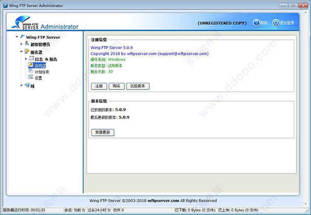The image size is (311, 215).
Task: Click the 已上传 0 Bytes status entry
Action: 238,210
